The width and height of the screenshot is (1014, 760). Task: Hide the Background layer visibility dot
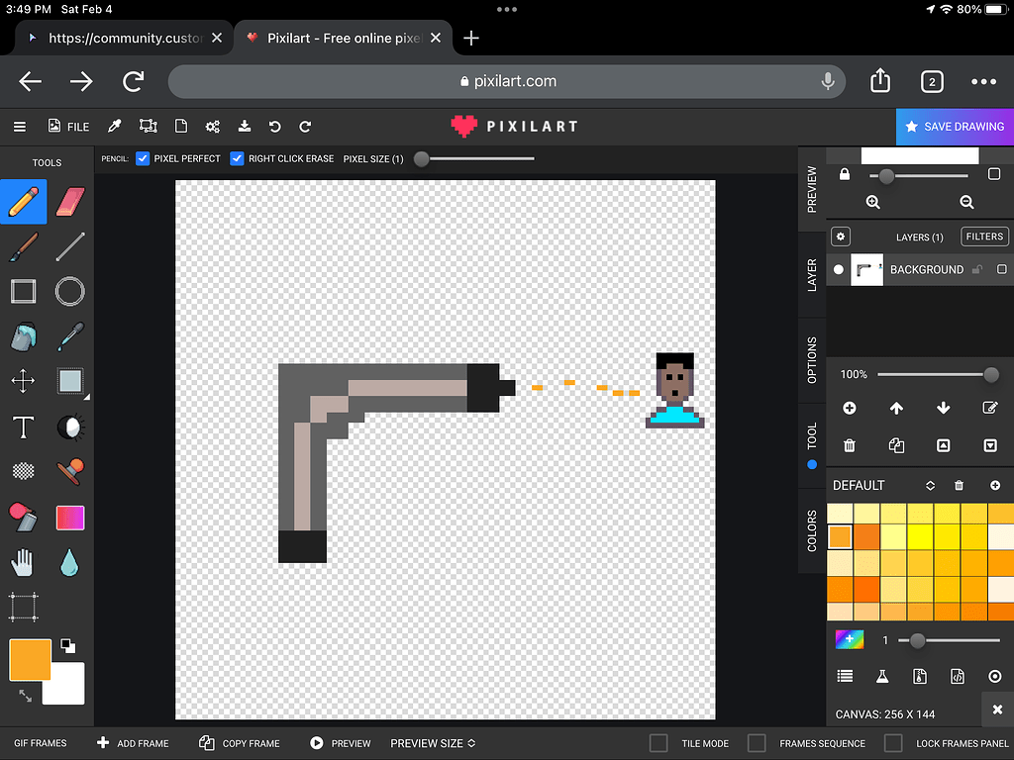click(839, 269)
